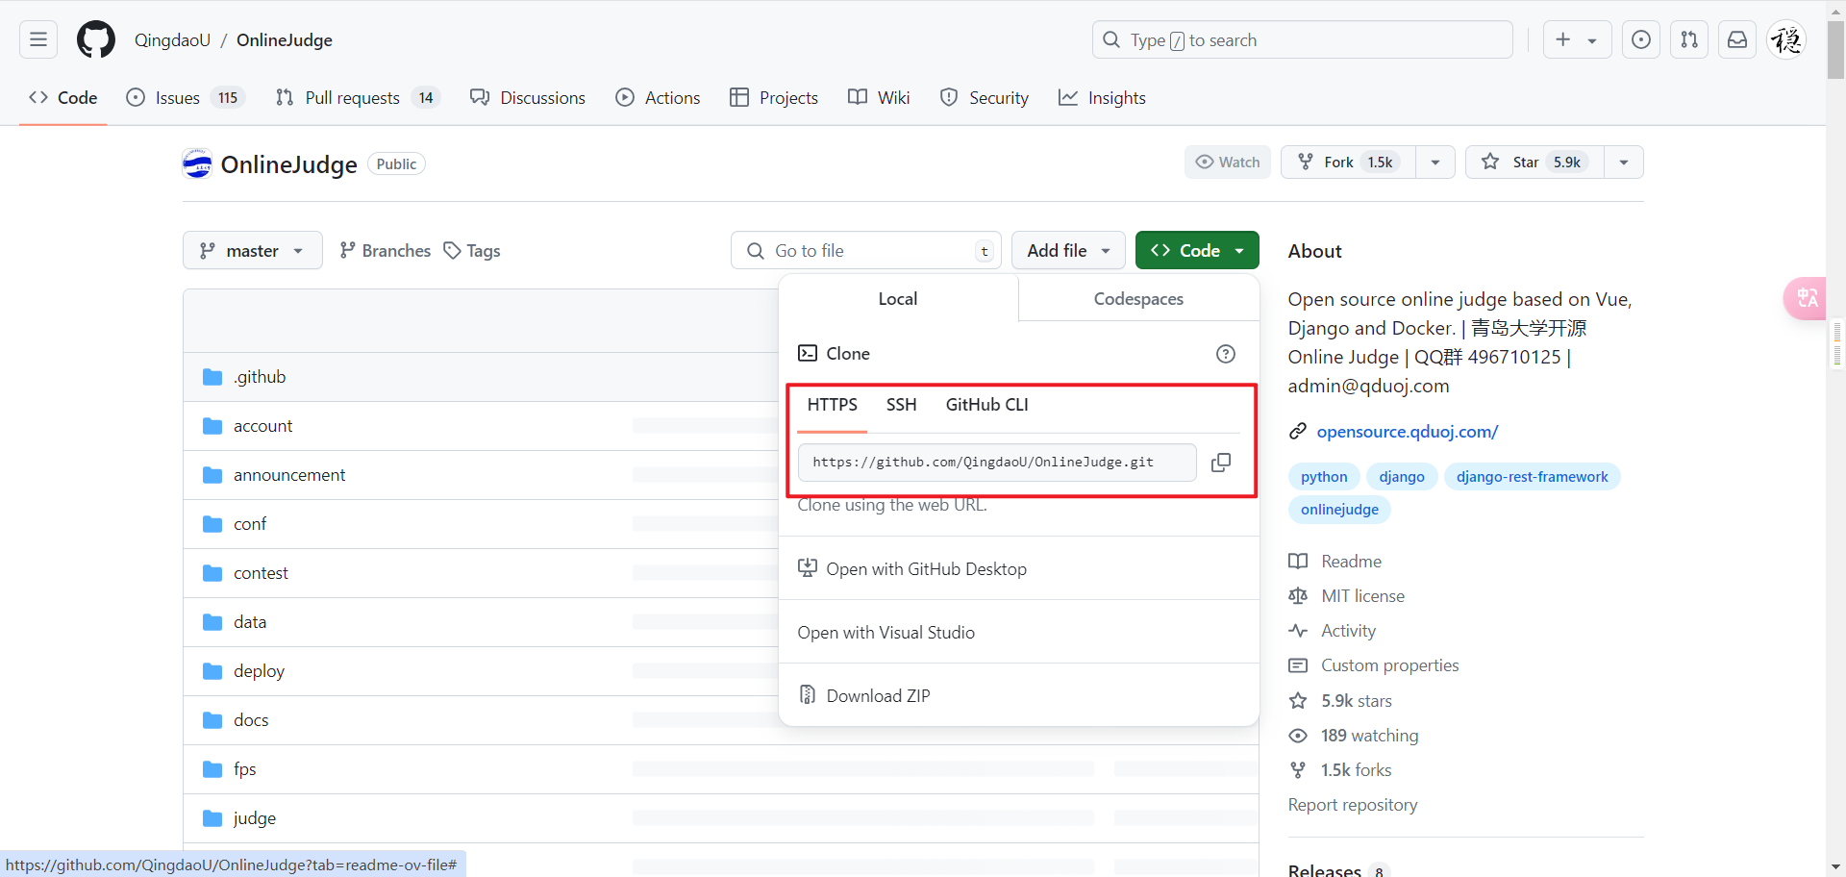Click the clone URL text field

997,462
